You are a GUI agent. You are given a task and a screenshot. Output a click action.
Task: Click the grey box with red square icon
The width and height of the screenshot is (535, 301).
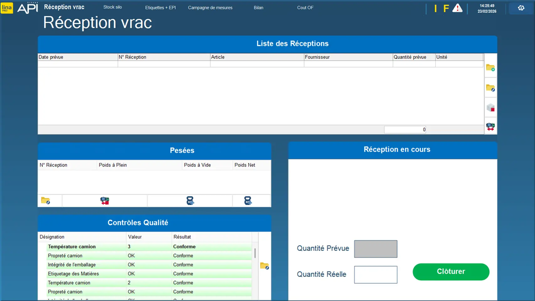click(490, 108)
